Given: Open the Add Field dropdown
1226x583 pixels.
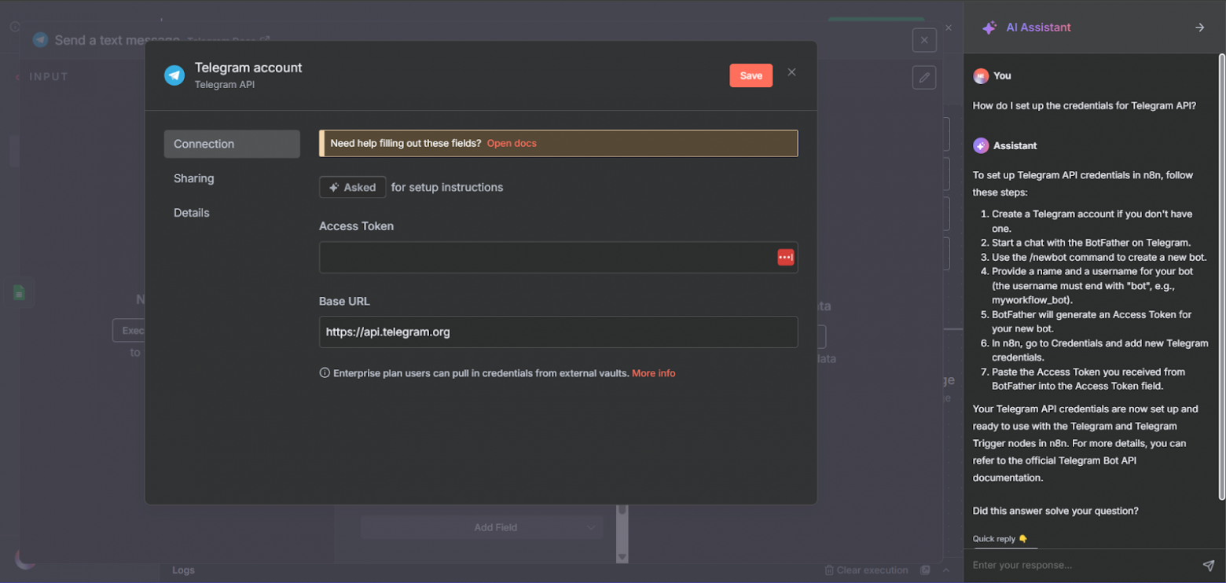Looking at the screenshot, I should (x=481, y=527).
